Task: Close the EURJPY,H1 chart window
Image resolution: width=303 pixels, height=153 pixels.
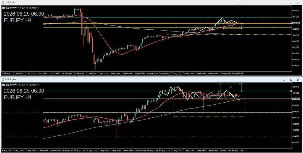Action: 298,80
